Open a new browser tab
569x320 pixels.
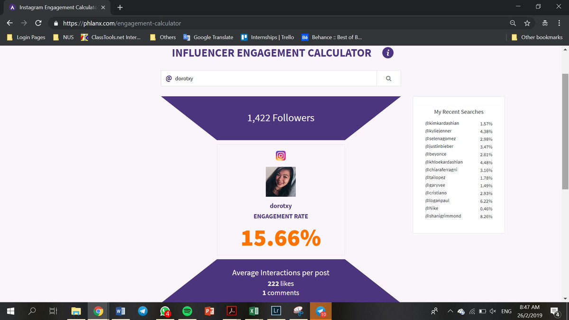pyautogui.click(x=119, y=8)
